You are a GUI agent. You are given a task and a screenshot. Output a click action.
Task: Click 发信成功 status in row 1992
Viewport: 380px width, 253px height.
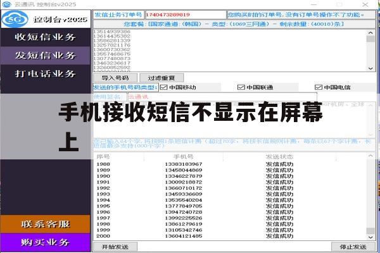click(x=279, y=188)
